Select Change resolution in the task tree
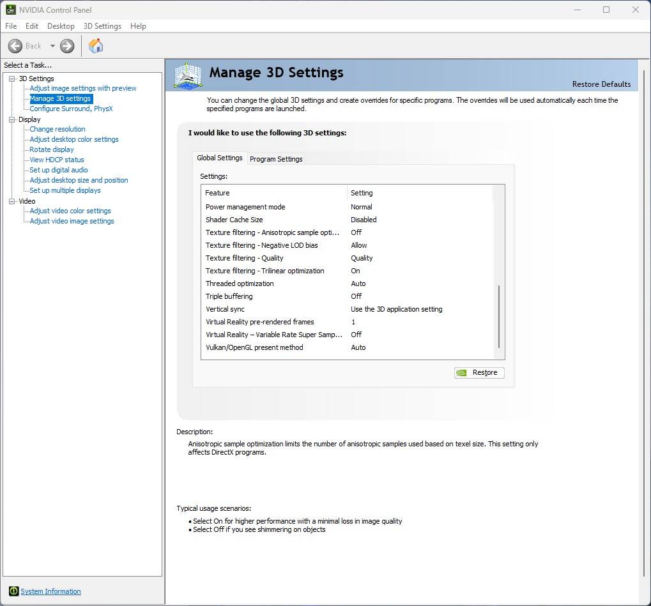The height and width of the screenshot is (606, 651). pyautogui.click(x=57, y=129)
